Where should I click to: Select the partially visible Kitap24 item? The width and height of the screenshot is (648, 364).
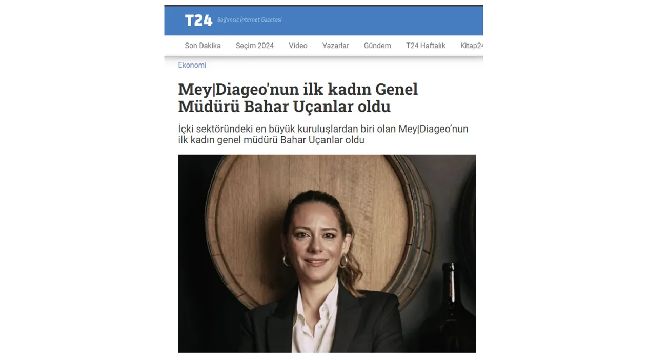tap(472, 46)
